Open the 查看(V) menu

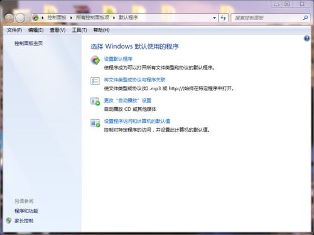pos(58,30)
